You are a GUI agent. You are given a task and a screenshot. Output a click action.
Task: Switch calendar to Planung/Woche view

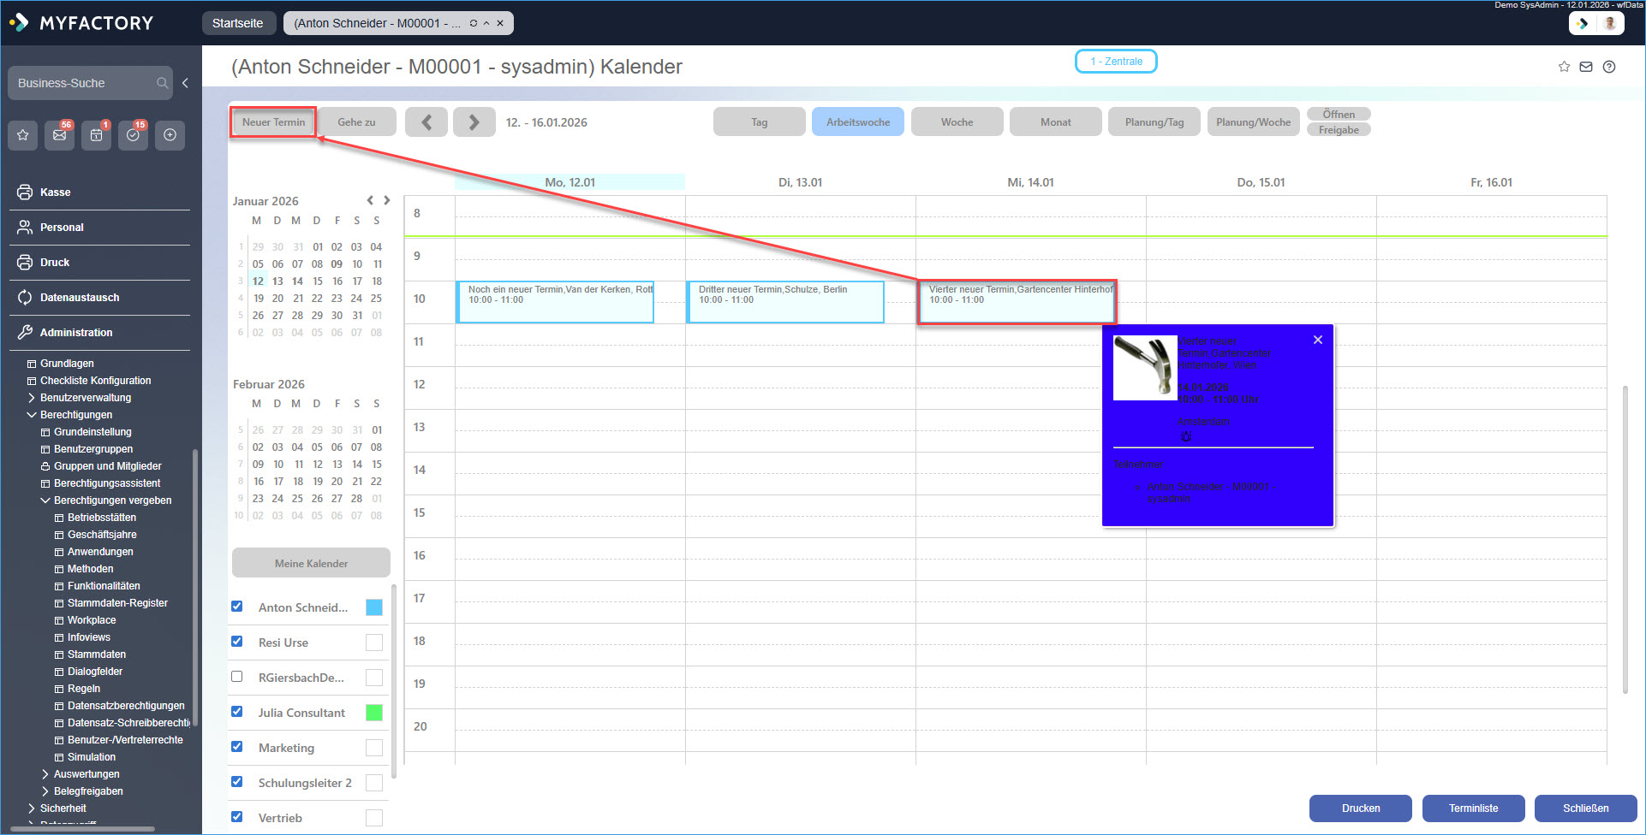(x=1254, y=122)
